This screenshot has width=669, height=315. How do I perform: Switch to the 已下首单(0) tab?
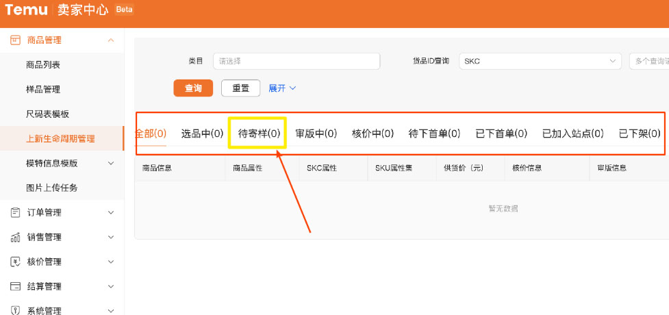coord(501,134)
